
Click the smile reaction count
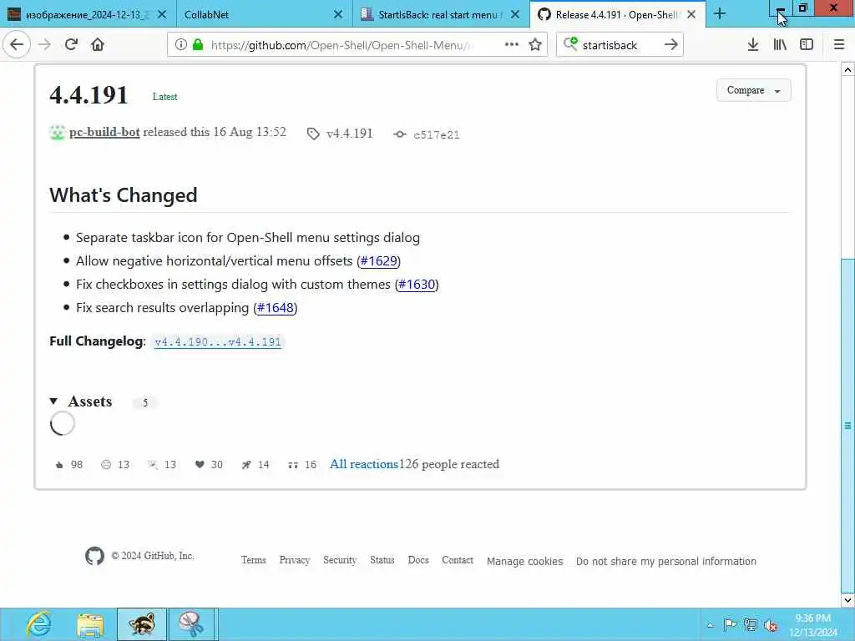click(x=115, y=464)
